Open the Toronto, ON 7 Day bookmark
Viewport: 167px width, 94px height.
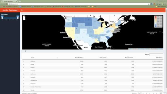point(68,7)
